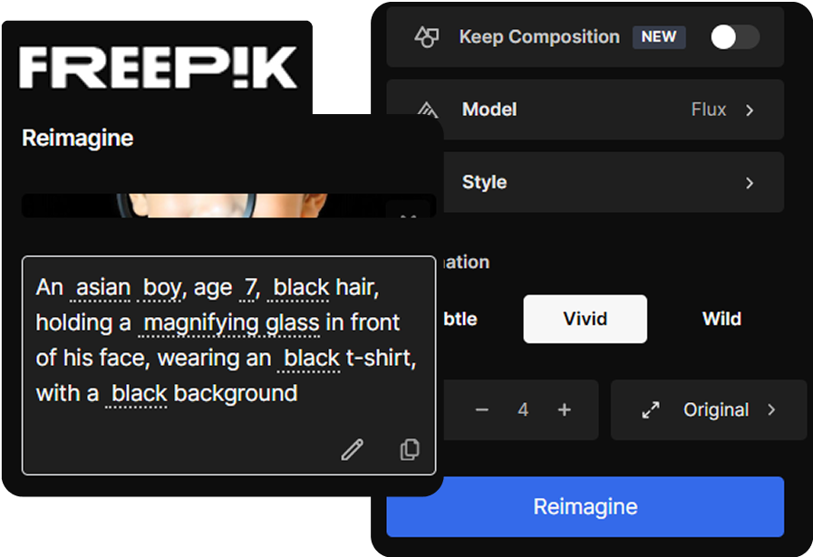Edit the prompt with the pencil icon
The image size is (813, 557).
(352, 449)
